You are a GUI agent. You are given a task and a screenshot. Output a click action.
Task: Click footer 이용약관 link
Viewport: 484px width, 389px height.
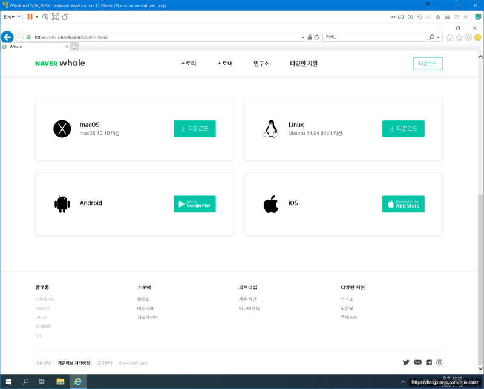[x=43, y=363]
